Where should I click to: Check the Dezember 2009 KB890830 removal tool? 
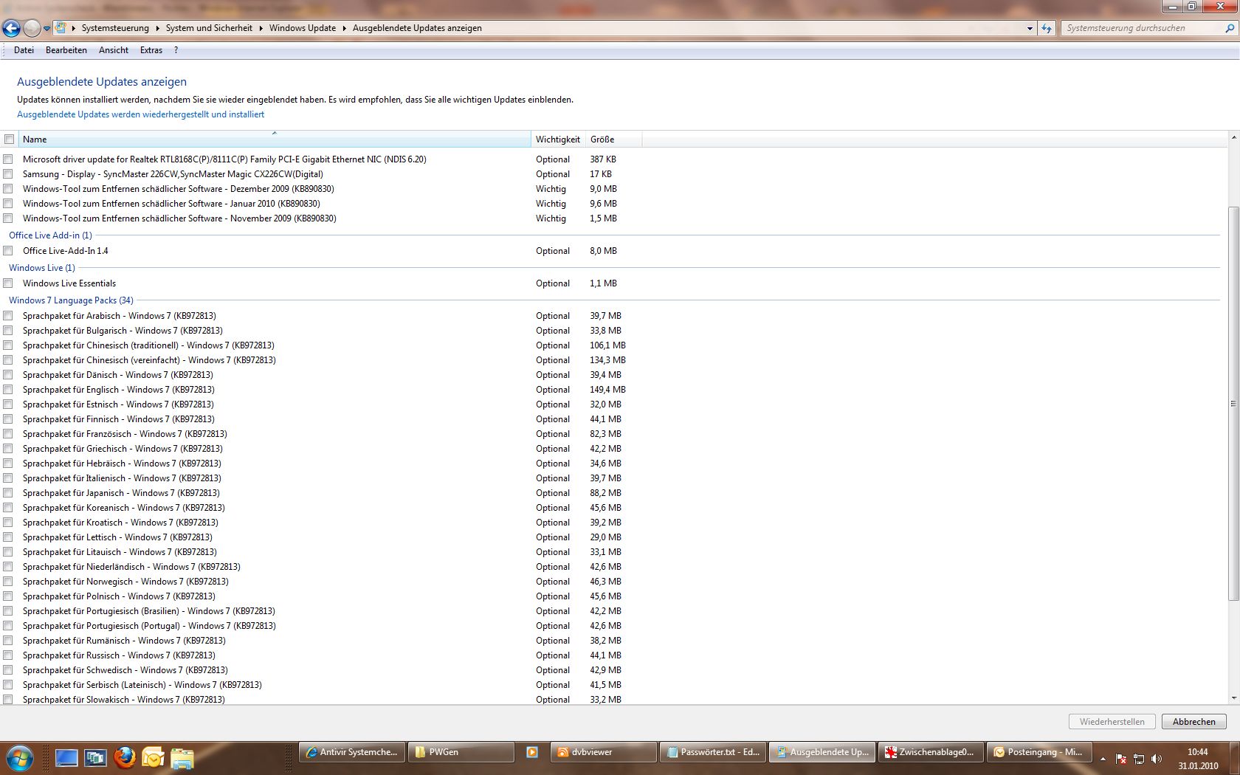click(x=8, y=189)
